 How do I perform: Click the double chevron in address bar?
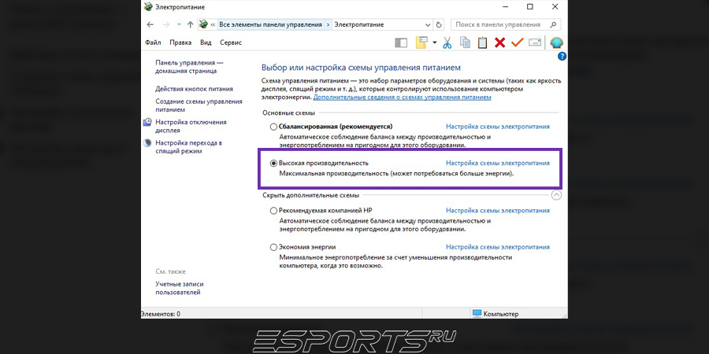click(213, 25)
